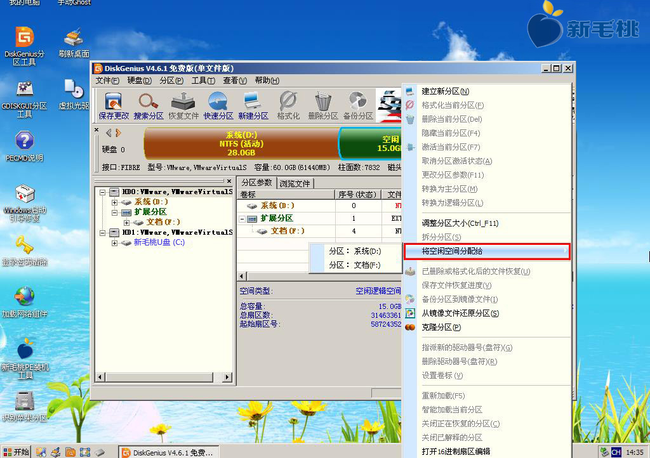Click left arrow of partition table scrollbar
This screenshot has width=650, height=458.
[x=242, y=276]
